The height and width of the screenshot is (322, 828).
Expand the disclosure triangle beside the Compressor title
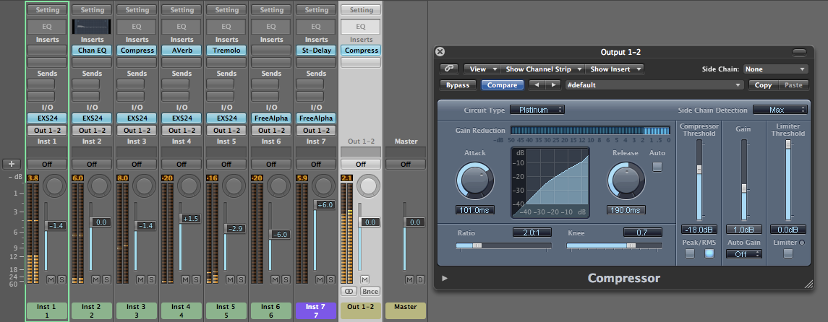point(445,278)
